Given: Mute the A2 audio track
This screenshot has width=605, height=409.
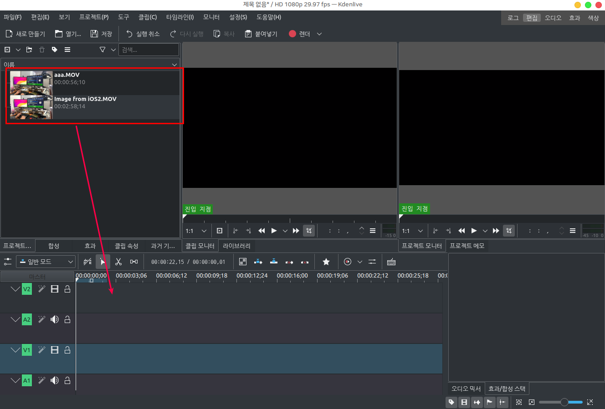Looking at the screenshot, I should [55, 319].
